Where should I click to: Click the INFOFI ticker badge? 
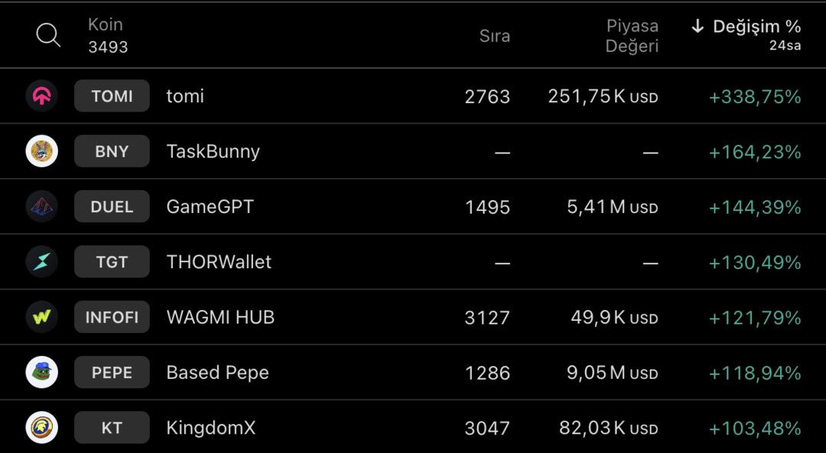pos(112,316)
